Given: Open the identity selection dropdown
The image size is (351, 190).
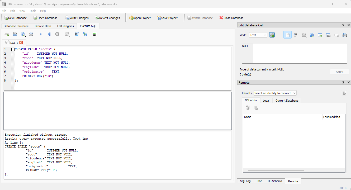Looking at the screenshot, I should (275, 93).
